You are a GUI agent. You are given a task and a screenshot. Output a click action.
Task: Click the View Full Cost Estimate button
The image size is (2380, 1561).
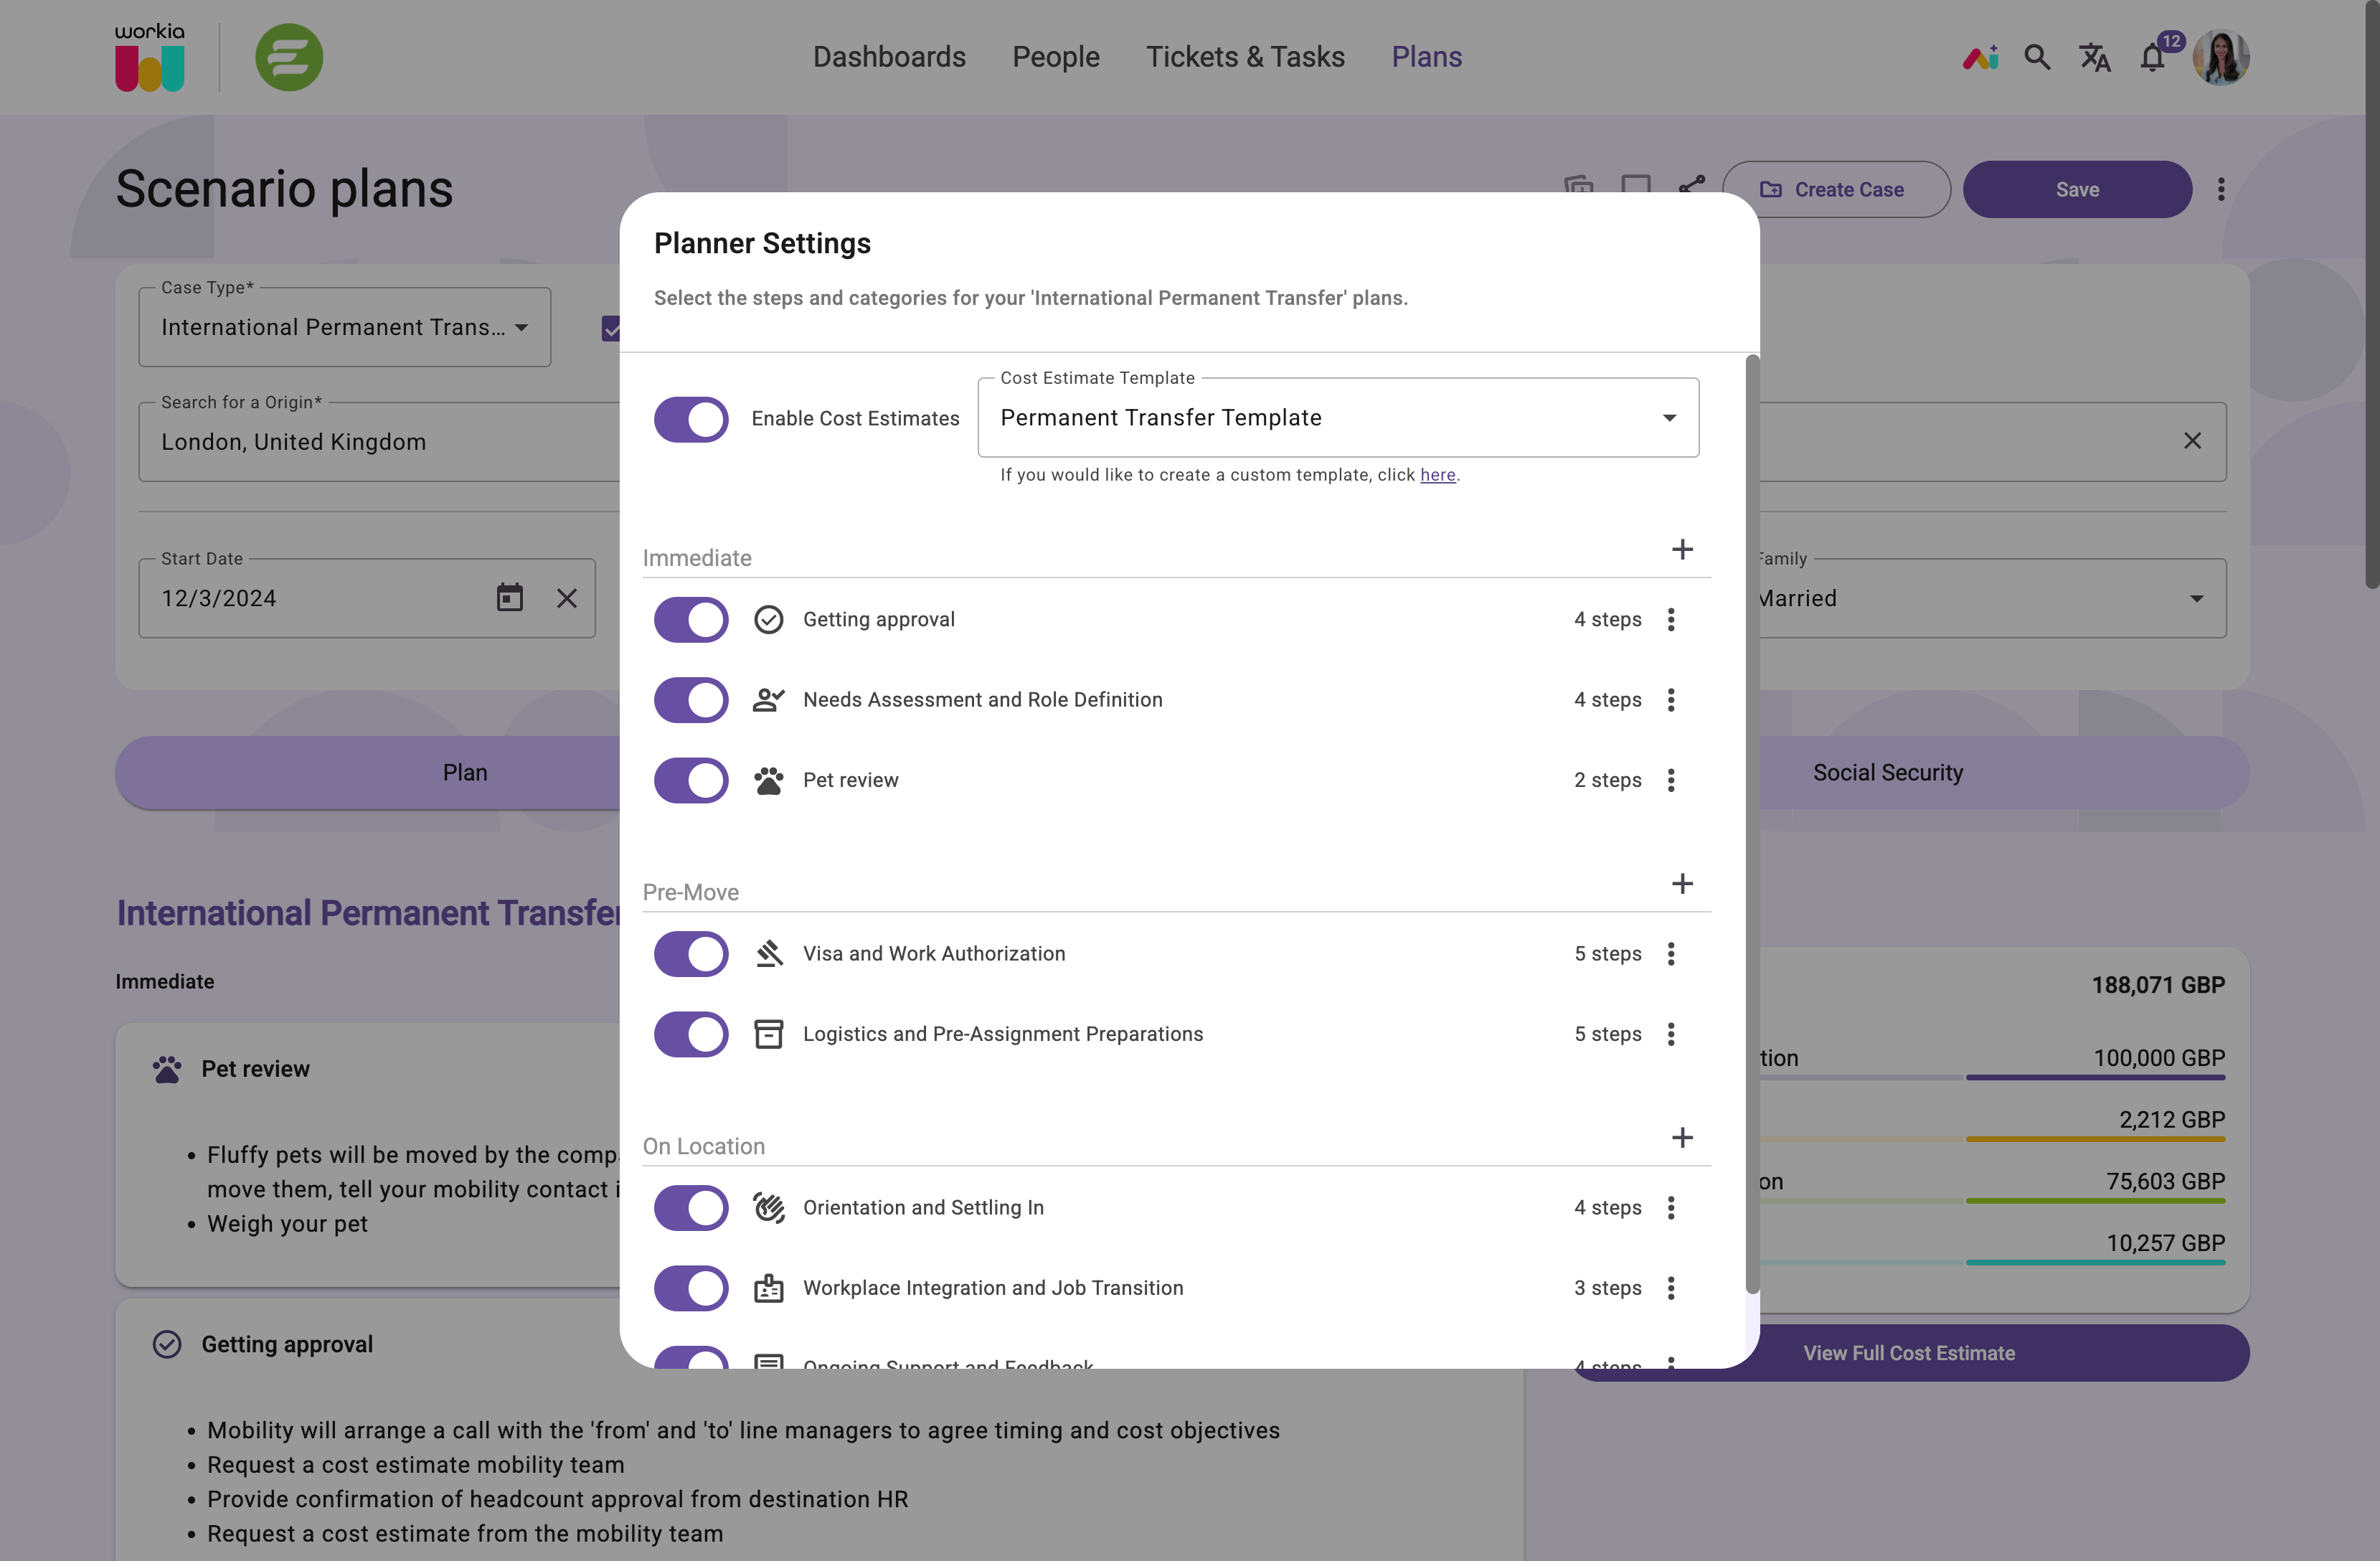(1909, 1352)
